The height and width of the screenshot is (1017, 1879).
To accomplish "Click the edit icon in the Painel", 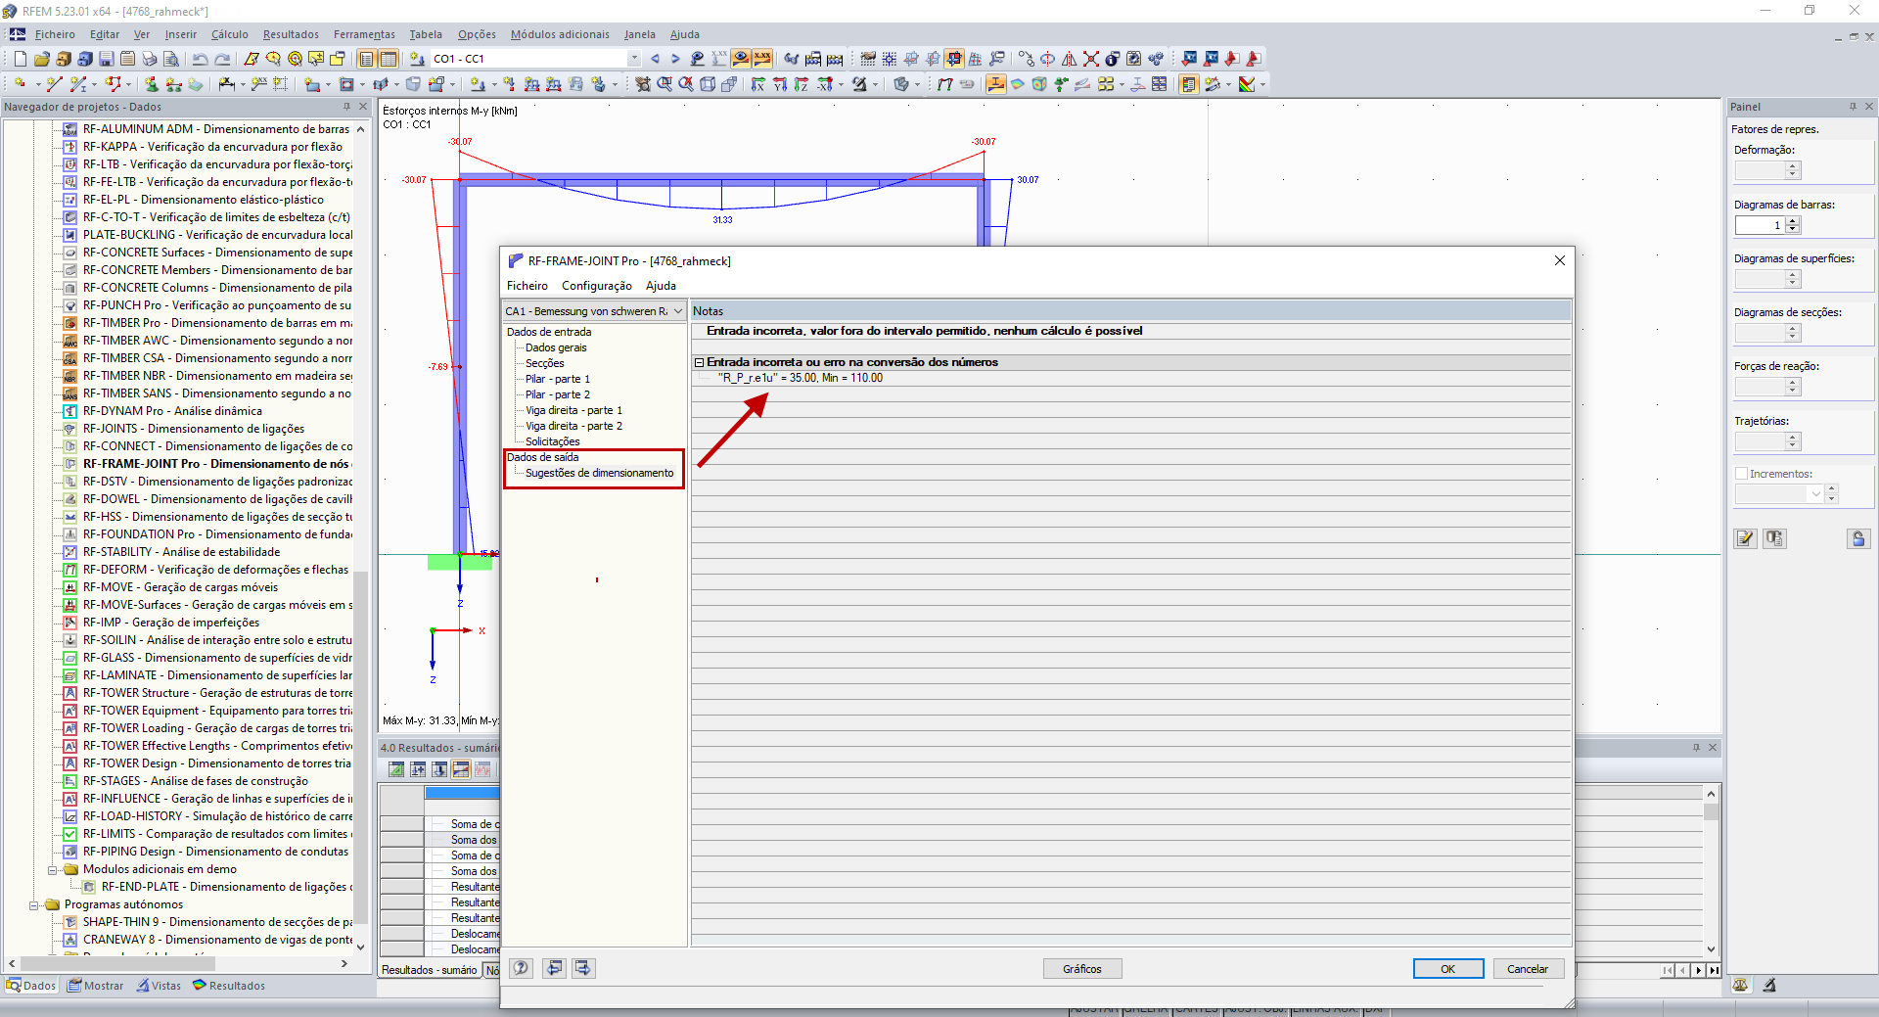I will pyautogui.click(x=1745, y=538).
